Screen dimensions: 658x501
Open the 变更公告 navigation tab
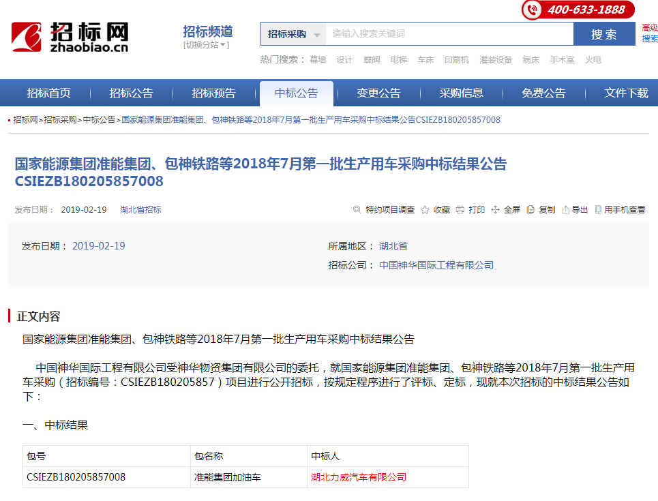point(378,93)
